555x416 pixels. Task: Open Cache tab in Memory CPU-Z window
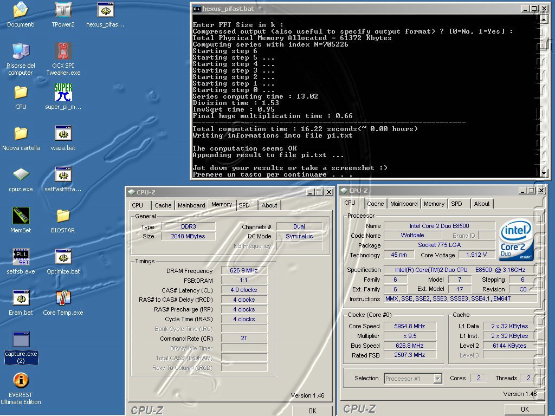point(163,205)
